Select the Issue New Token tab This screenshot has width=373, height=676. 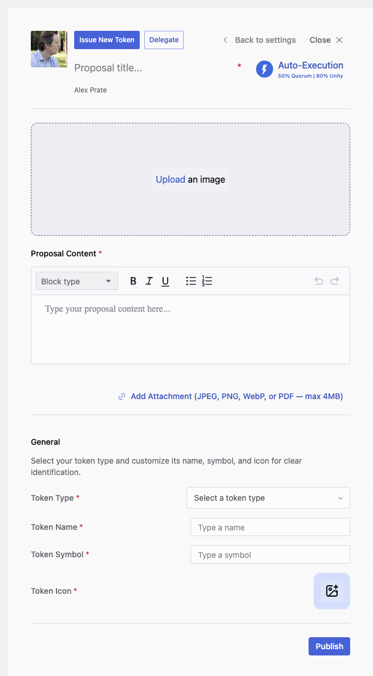point(107,39)
